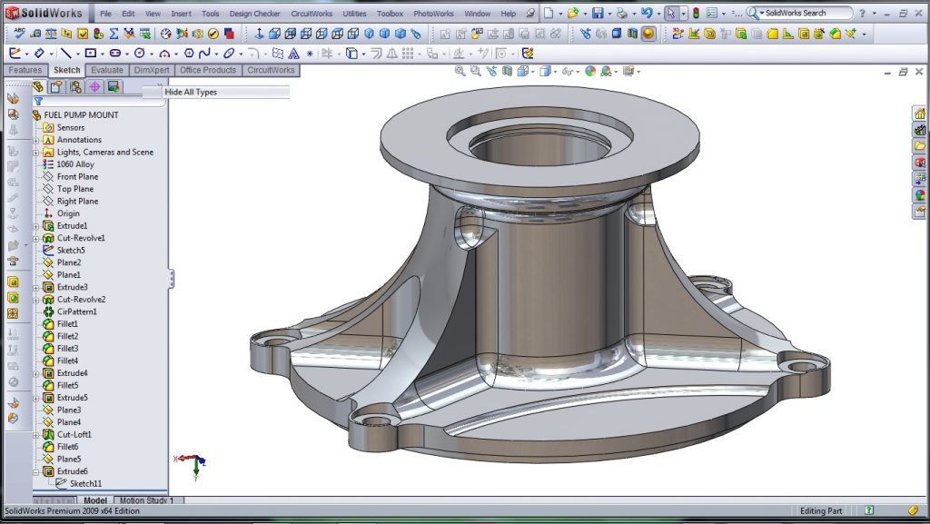Viewport: 930px width, 524px height.
Task: Expand the Annotations folder
Action: [x=36, y=140]
